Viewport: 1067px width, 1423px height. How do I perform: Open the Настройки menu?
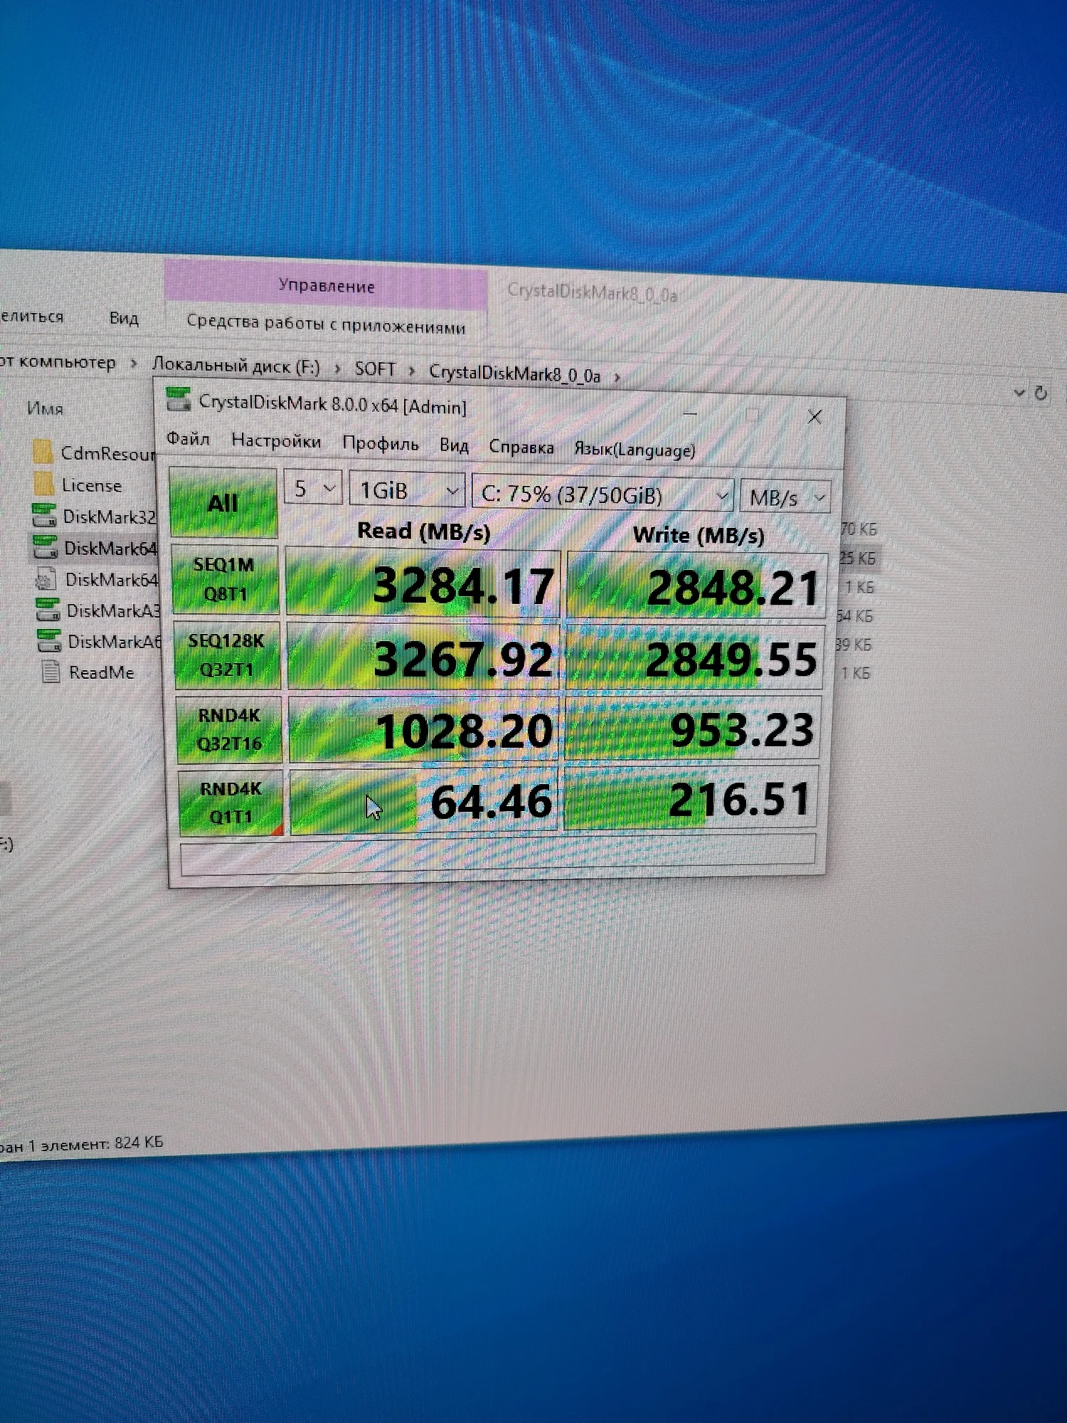pyautogui.click(x=276, y=441)
